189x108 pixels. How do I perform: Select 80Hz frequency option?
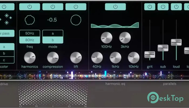[29, 40]
